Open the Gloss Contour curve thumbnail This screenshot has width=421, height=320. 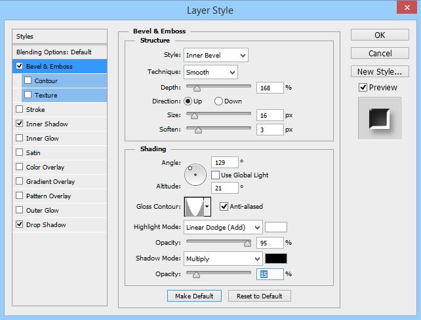click(194, 207)
